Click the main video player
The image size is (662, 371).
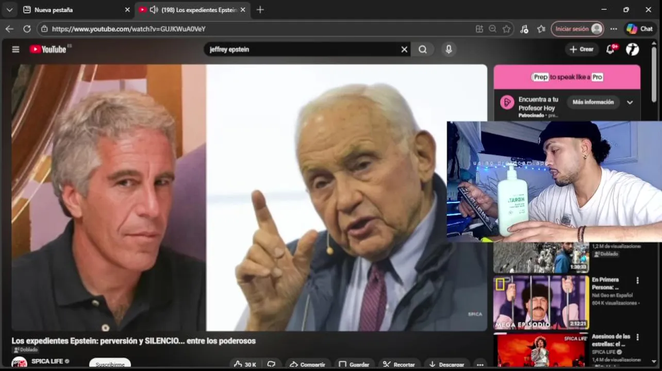point(249,197)
